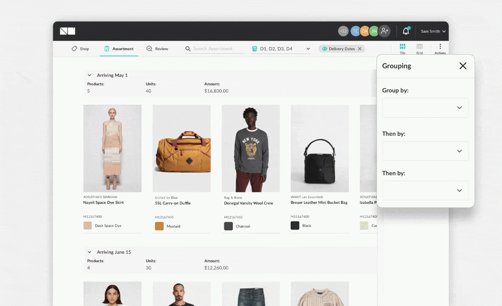Image resolution: width=502 pixels, height=306 pixels.
Task: Click the +12 collaborators badge
Action: (x=343, y=31)
